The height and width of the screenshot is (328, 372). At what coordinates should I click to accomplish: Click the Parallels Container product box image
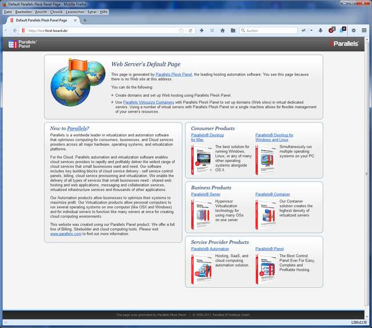(x=266, y=214)
